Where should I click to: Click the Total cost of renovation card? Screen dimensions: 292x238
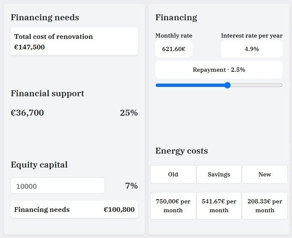coord(74,41)
